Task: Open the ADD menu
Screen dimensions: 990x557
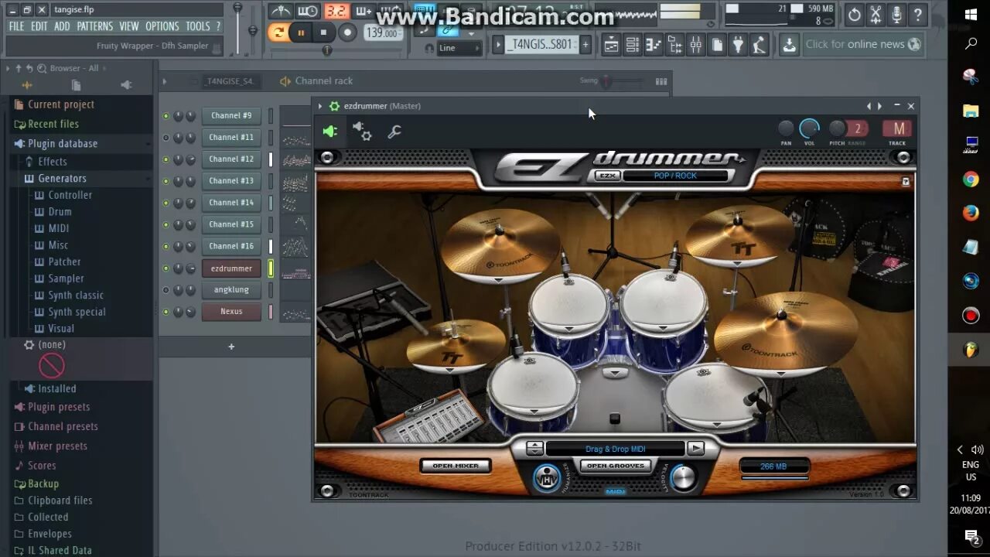Action: tap(62, 26)
